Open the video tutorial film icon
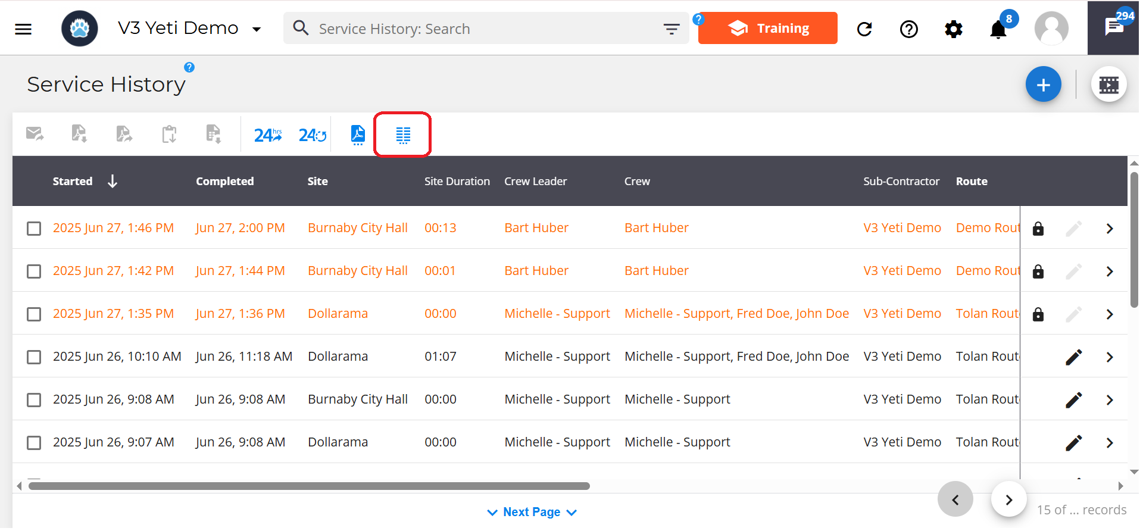1143x531 pixels. 1108,84
